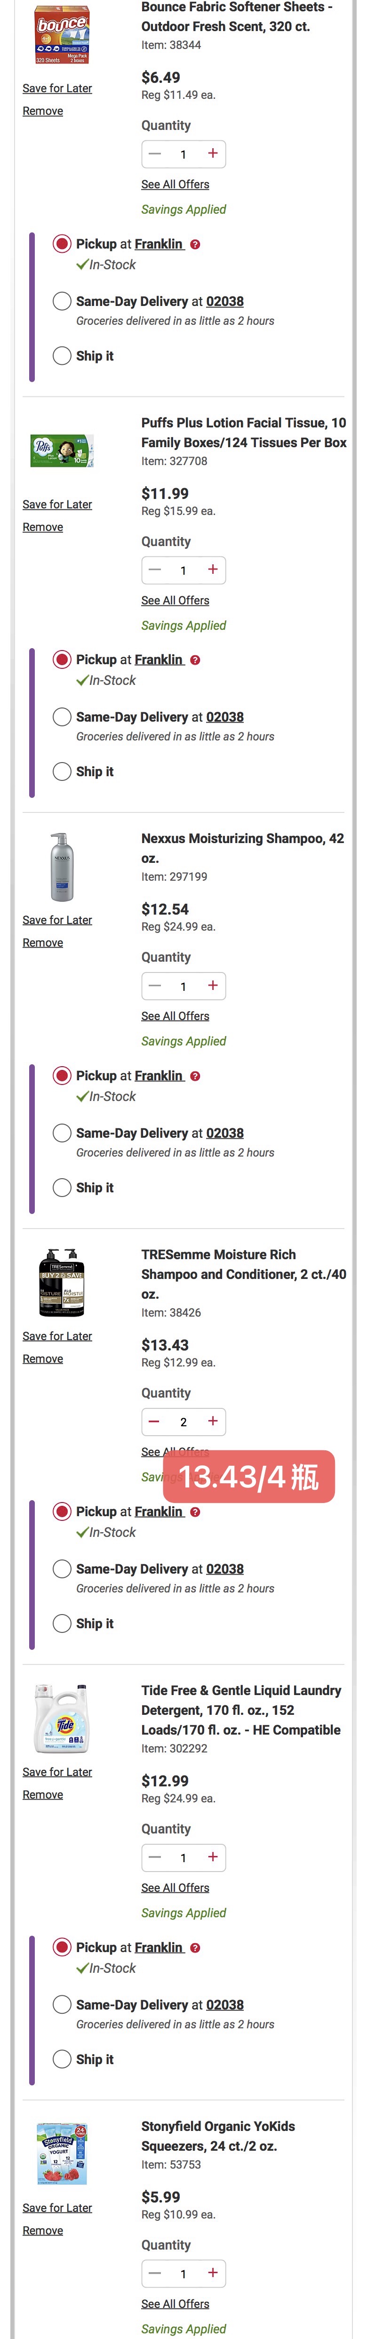Viewport: 367px width, 2339px height.
Task: Open help icon next to Tide pickup store
Action: [x=195, y=1948]
